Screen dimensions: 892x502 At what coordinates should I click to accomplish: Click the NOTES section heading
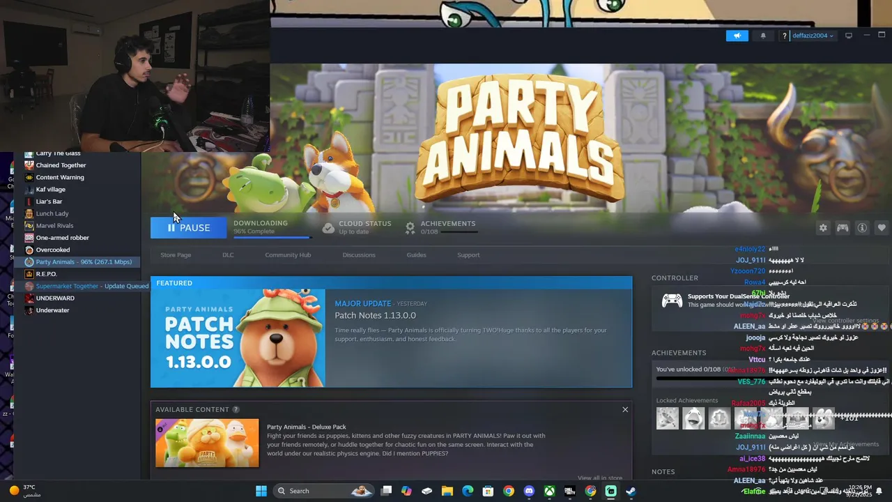(x=663, y=472)
